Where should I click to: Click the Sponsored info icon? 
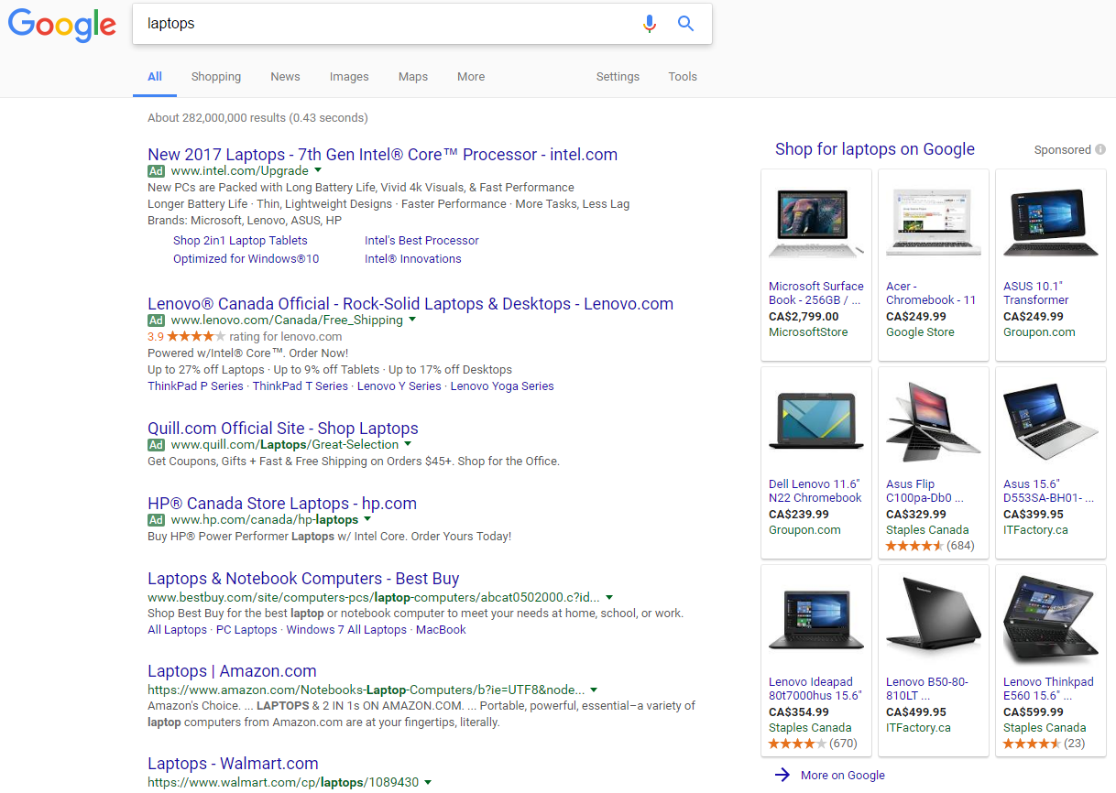pyautogui.click(x=1100, y=149)
